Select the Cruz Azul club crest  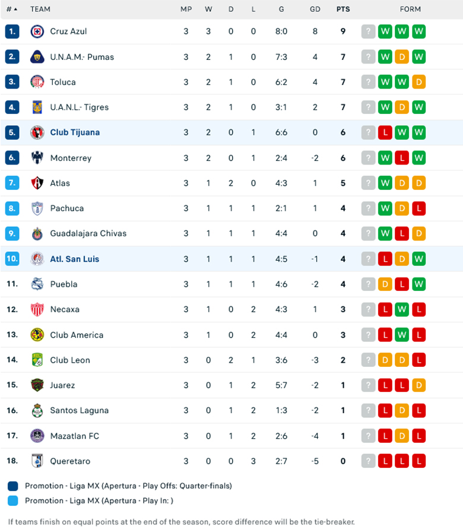37,31
